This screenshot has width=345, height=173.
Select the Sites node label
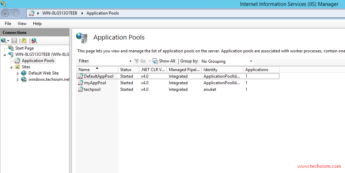[x=26, y=67]
